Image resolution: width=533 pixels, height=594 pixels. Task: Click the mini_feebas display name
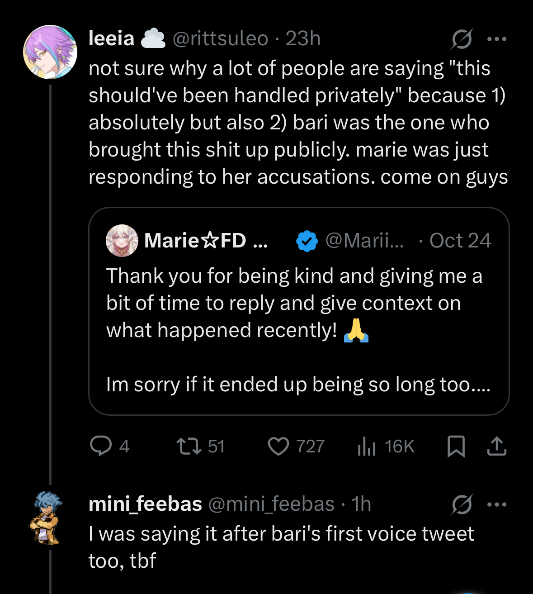145,504
